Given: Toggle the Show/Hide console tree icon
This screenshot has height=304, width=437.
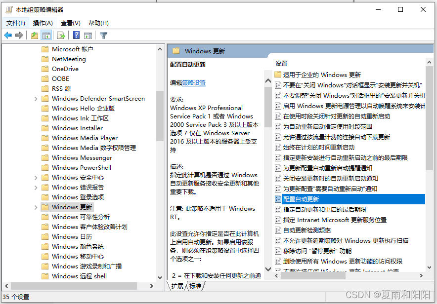Looking at the screenshot, I should coord(46,36).
